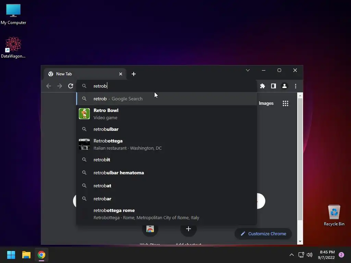Click the network icon in system tray

click(301, 255)
